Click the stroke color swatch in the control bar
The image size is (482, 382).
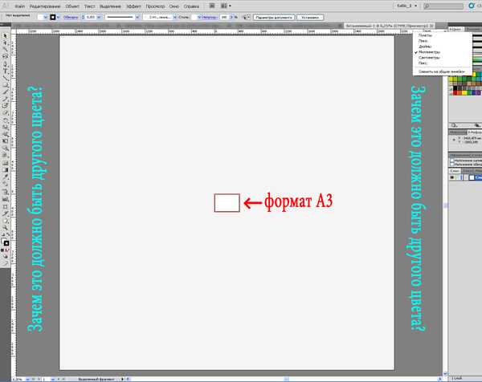[53, 17]
